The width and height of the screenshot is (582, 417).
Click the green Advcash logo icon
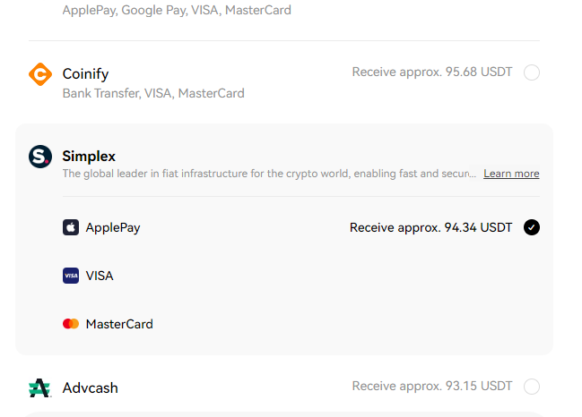point(40,387)
